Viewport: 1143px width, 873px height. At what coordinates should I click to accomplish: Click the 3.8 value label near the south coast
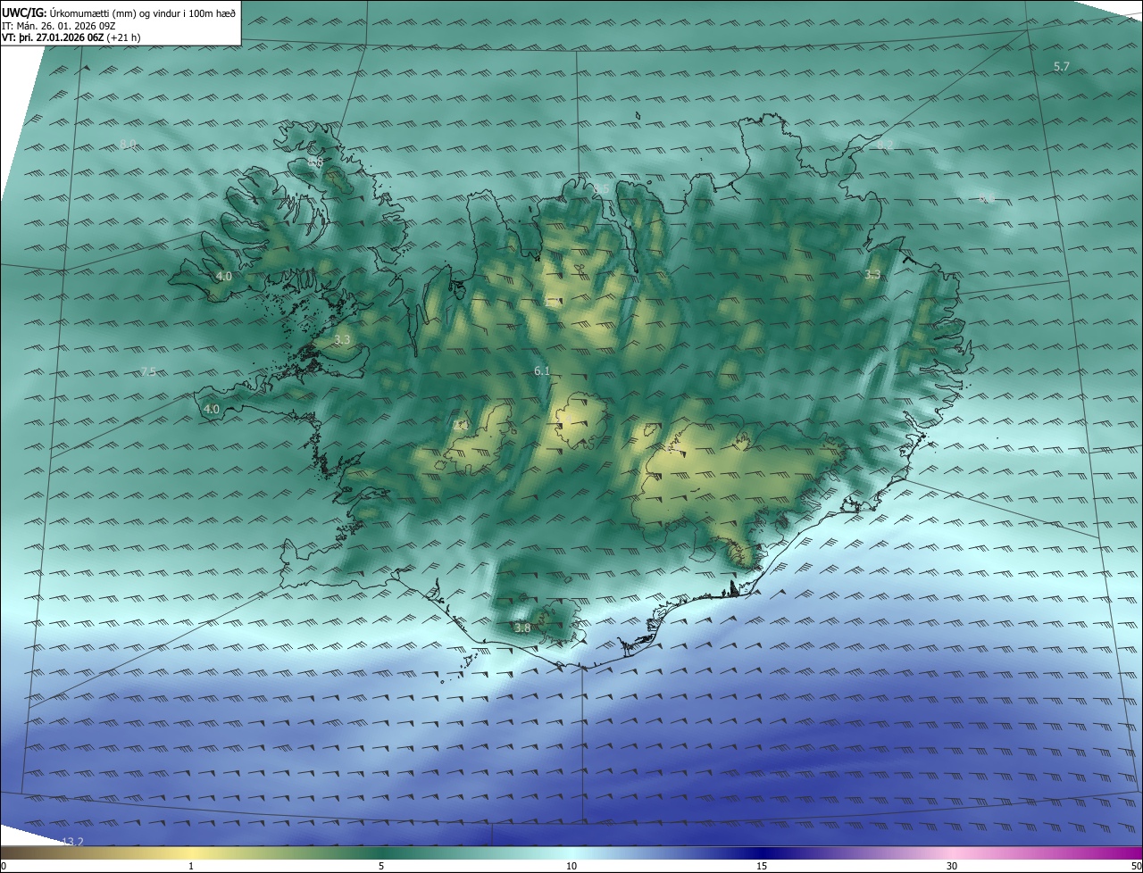(522, 628)
